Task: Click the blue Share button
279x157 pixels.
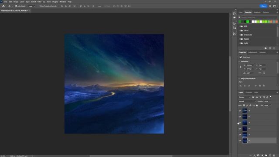Action: [263, 6]
